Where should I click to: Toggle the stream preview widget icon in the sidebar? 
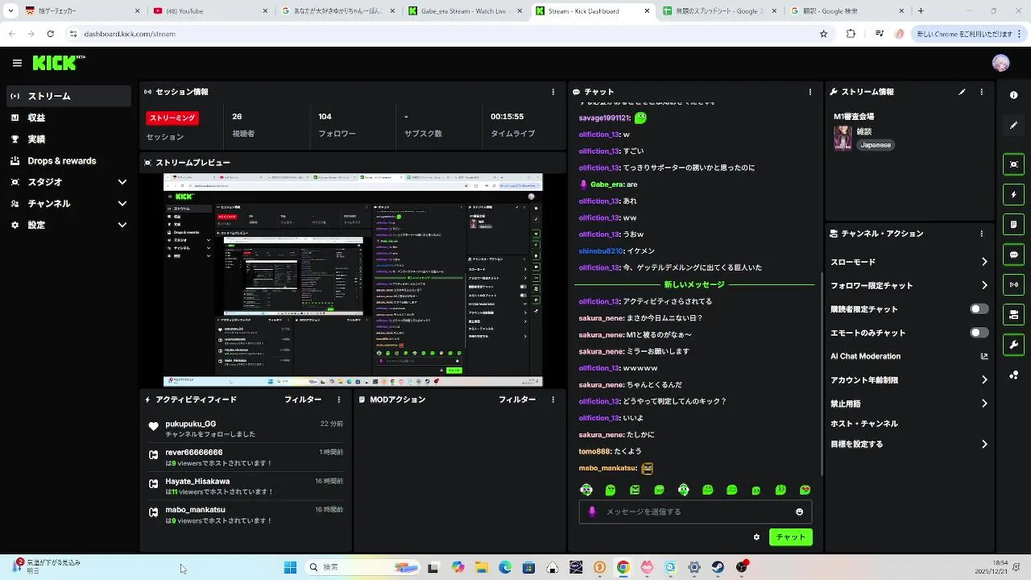(1013, 164)
